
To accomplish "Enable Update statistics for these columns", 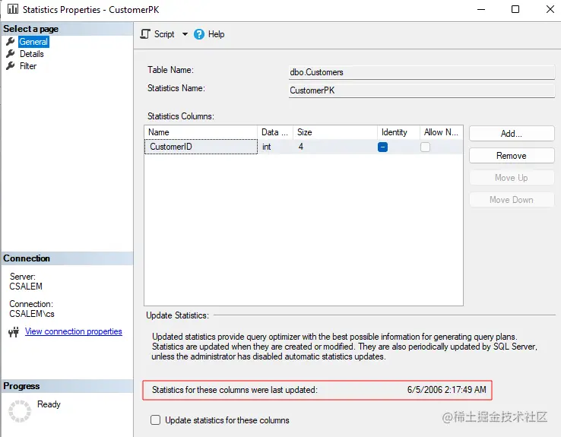I will [155, 420].
